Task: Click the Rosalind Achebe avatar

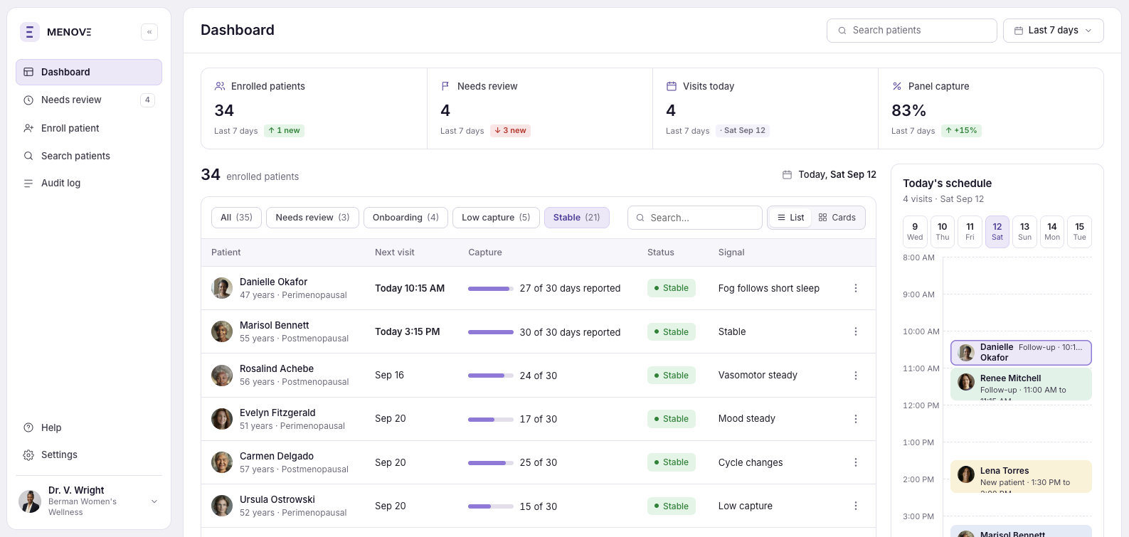Action: click(222, 376)
